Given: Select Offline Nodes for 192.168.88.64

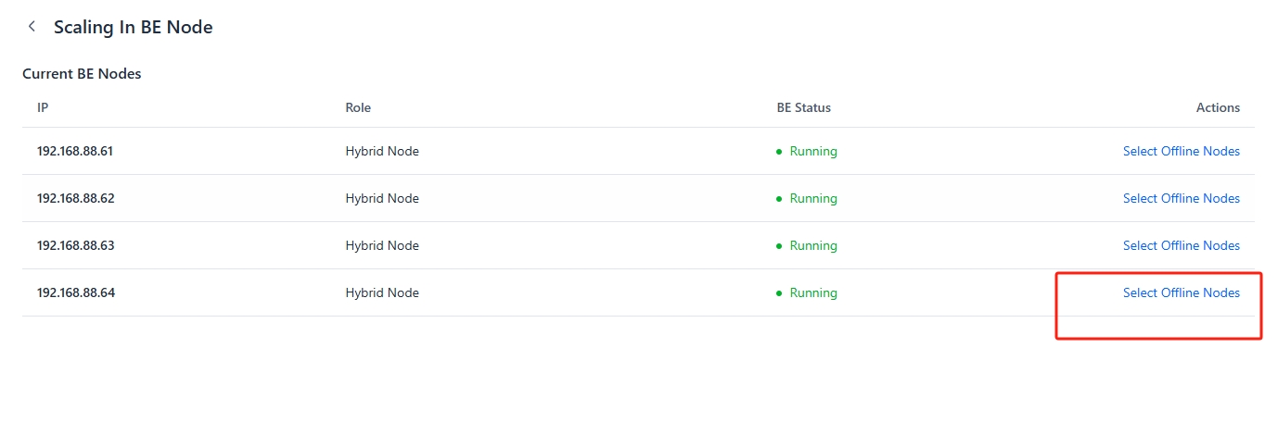Looking at the screenshot, I should coord(1181,292).
